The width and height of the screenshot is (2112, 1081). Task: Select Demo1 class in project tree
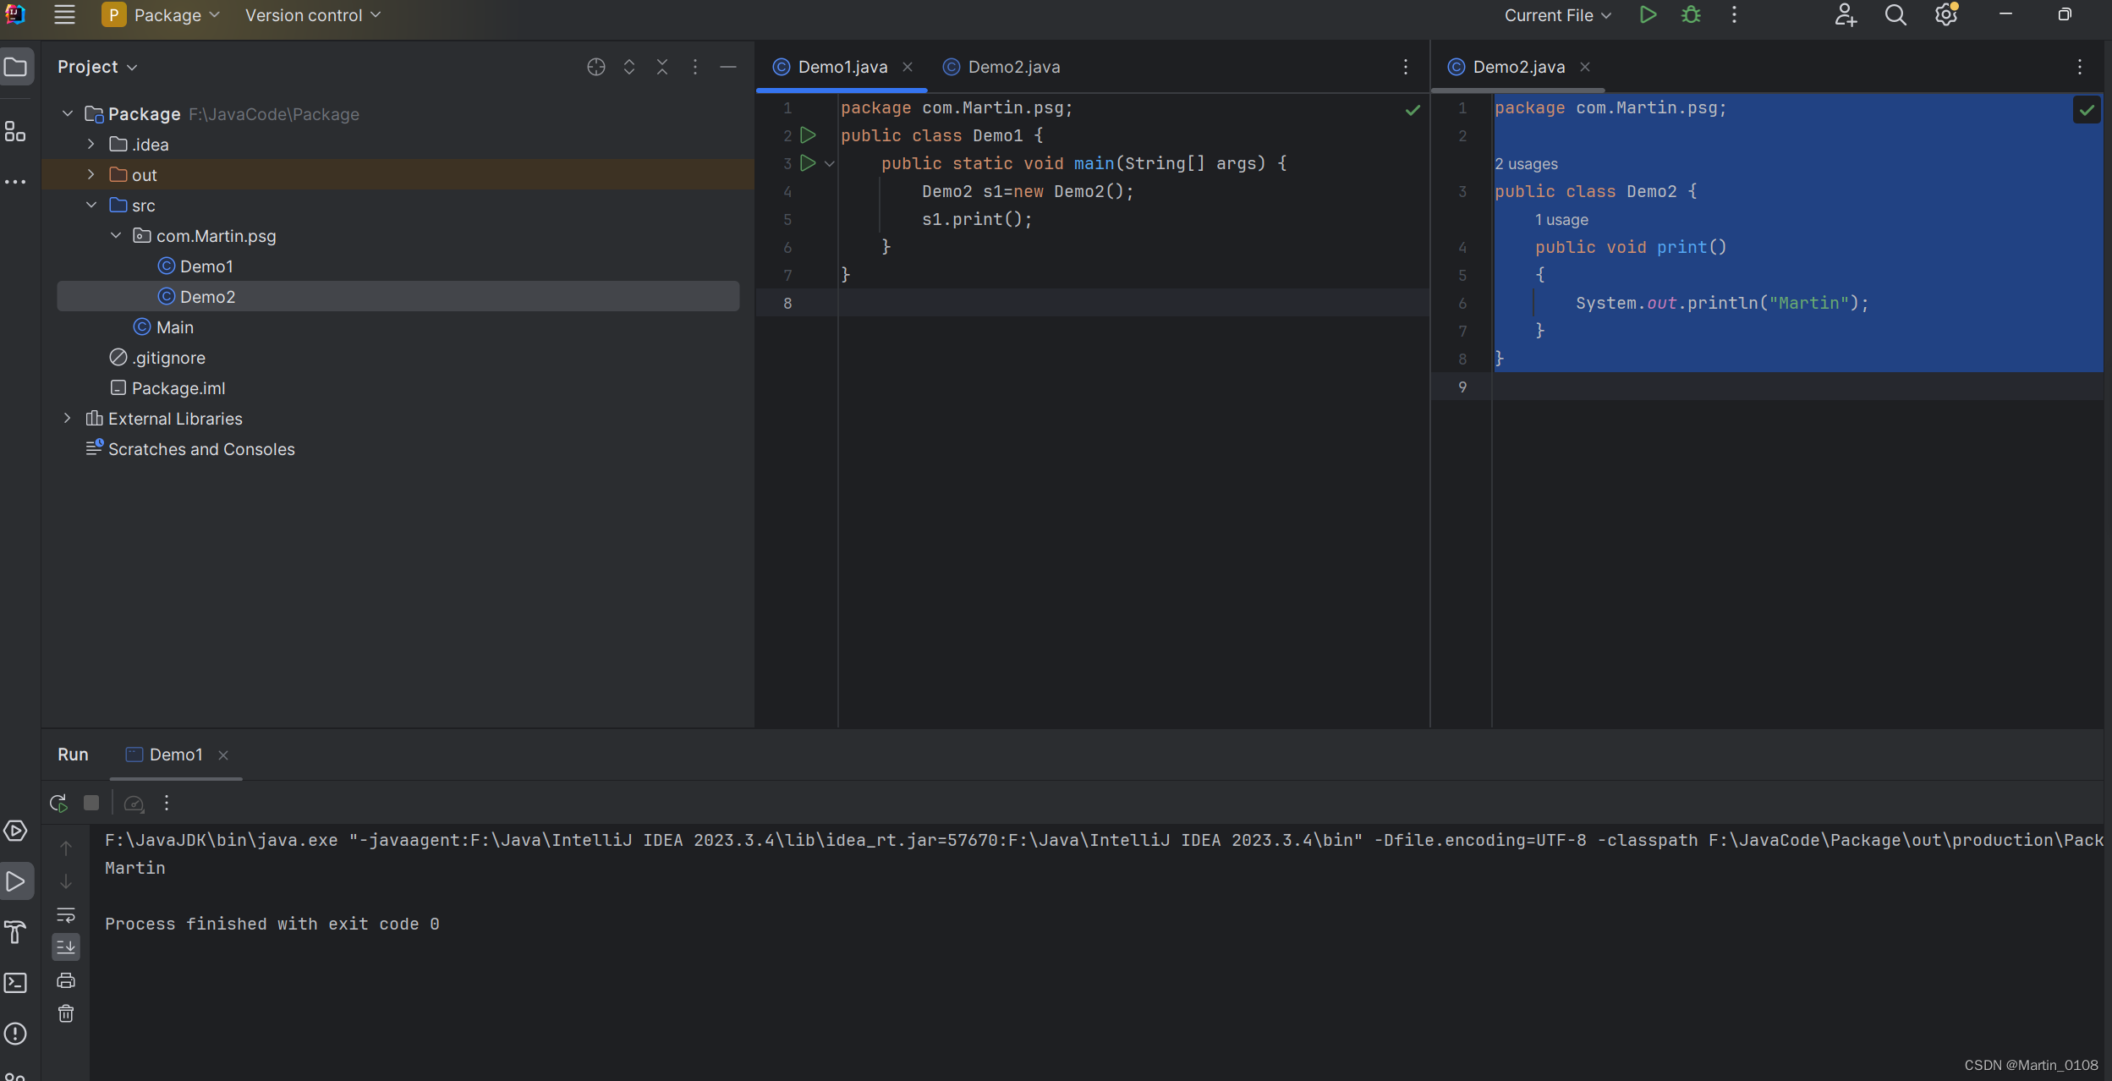206,266
